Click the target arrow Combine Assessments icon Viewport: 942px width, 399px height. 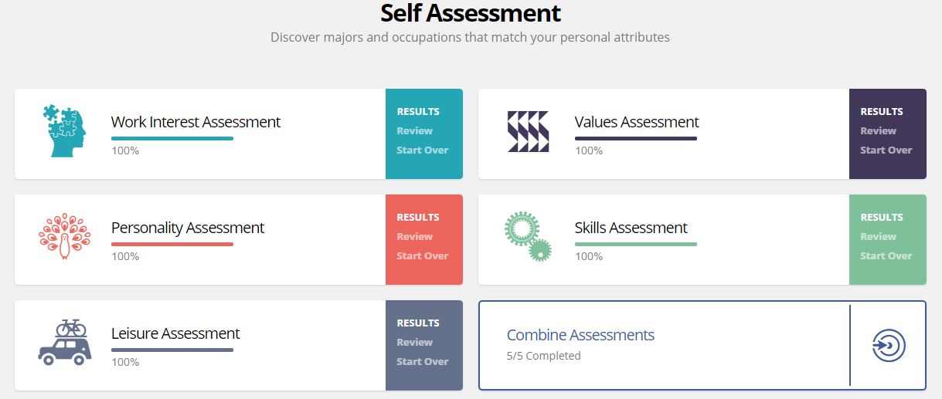[889, 345]
